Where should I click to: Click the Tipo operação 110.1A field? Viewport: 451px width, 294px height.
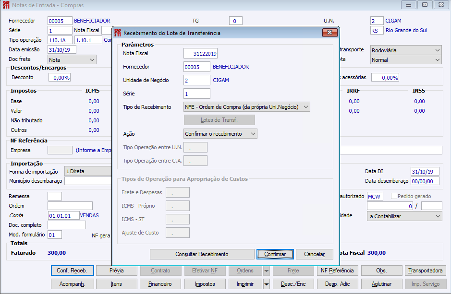point(60,40)
